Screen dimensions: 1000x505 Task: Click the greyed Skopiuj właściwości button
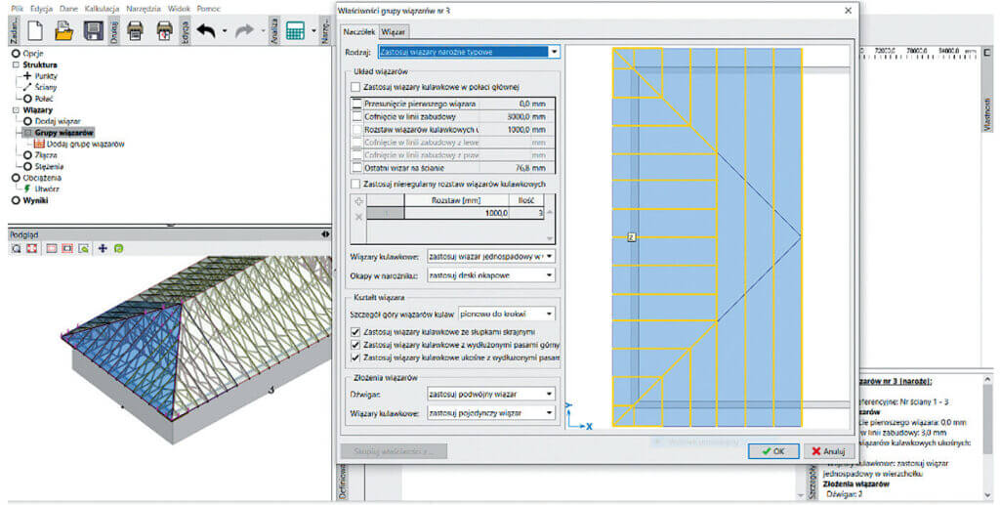(394, 451)
